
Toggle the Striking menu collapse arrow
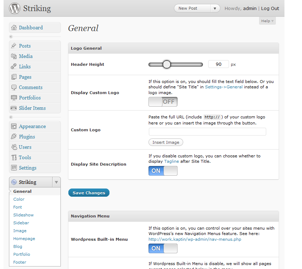(57, 182)
